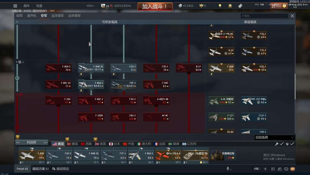Open the player profile xXSTICK3RZXx
The width and height of the screenshot is (310, 175).
(x=122, y=6)
